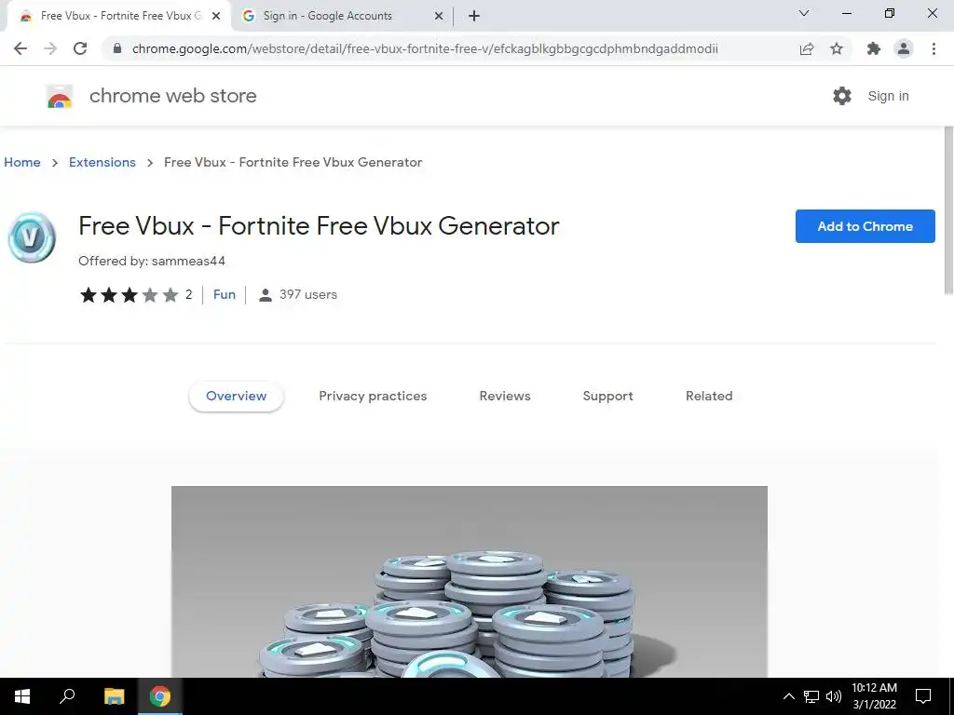This screenshot has height=715, width=954.
Task: Open the Fun category link
Action: [224, 294]
